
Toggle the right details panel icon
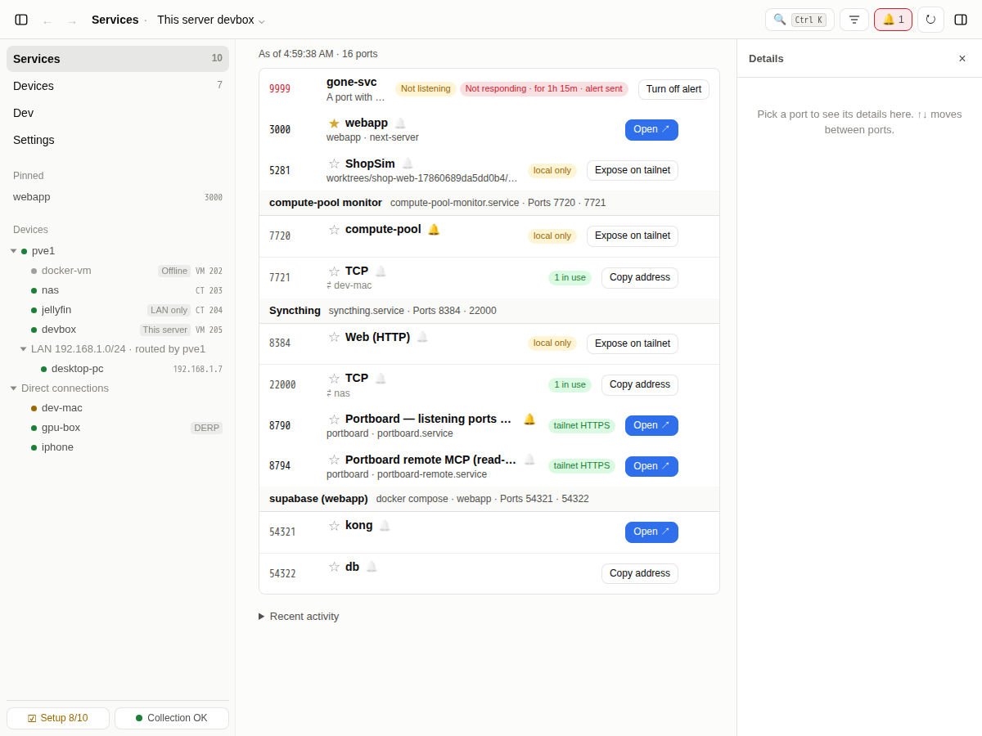[961, 20]
